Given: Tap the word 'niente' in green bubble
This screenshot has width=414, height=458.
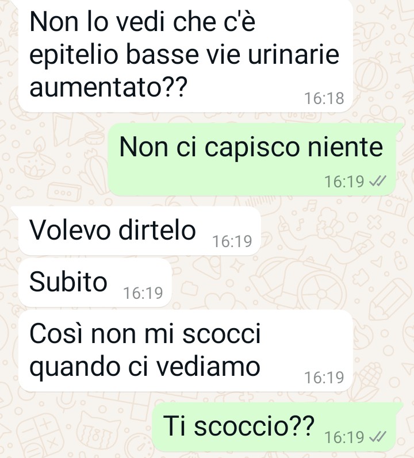Looking at the screenshot, I should (x=346, y=147).
